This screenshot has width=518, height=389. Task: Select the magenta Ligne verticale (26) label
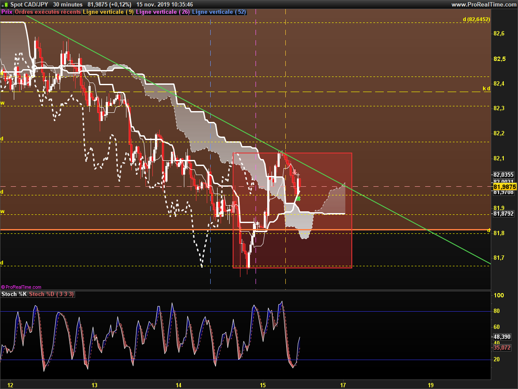[x=163, y=12]
